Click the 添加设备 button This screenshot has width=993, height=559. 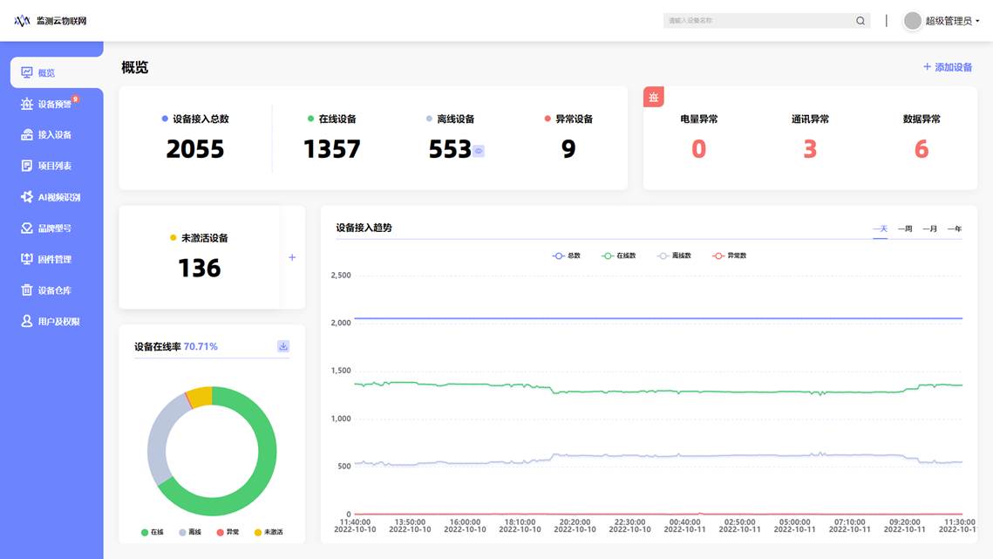[948, 67]
